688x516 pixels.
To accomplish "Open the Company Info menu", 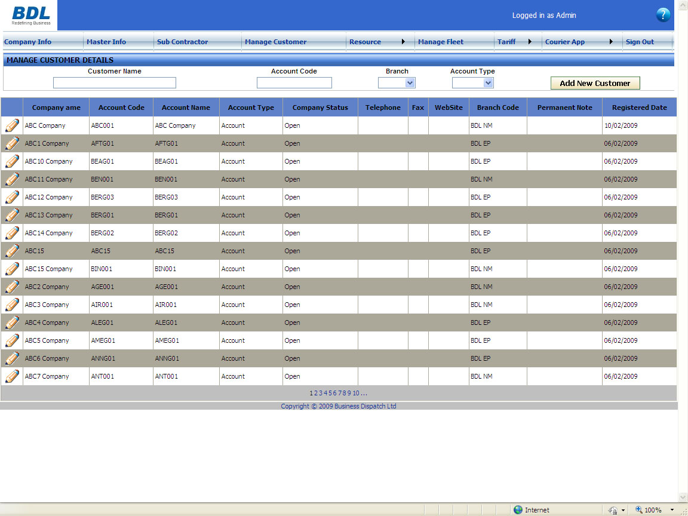I will pyautogui.click(x=27, y=42).
